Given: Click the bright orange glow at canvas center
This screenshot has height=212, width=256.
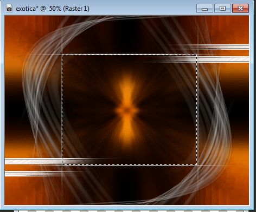Looking at the screenshot, I should coord(127,110).
